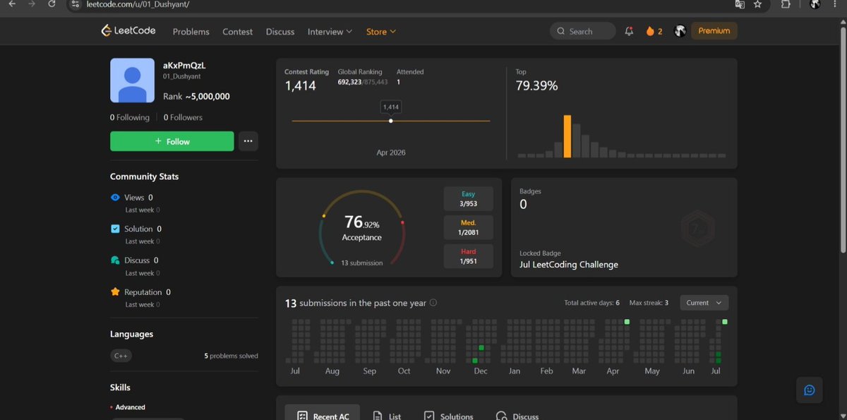847x420 pixels.
Task: Click the Easy 3/953 stat box
Action: click(x=469, y=199)
